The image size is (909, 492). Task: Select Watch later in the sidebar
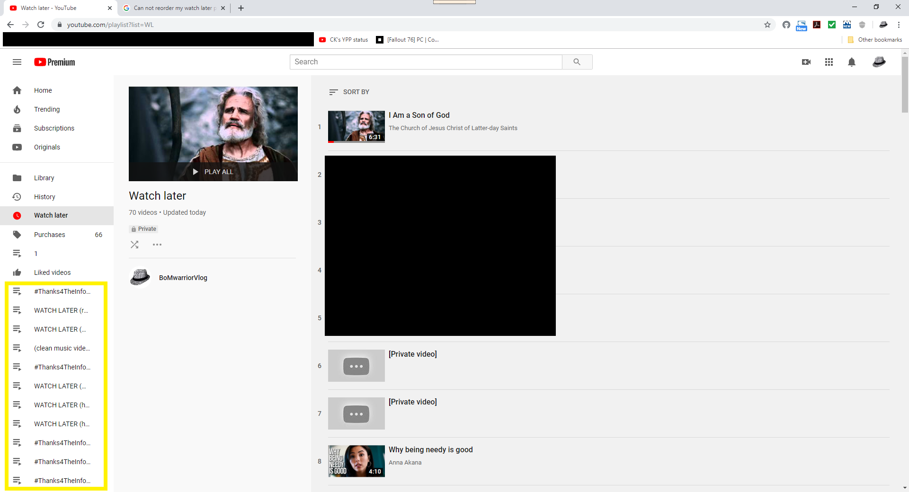57,216
